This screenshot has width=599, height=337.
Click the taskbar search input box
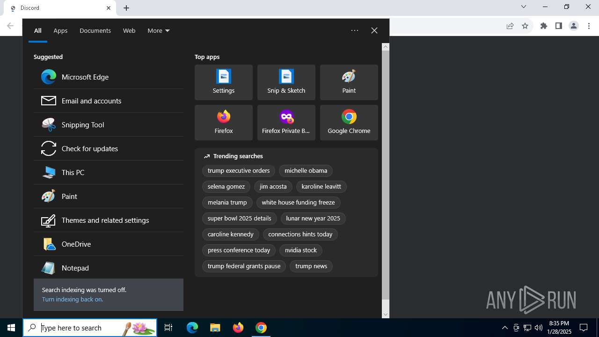point(90,328)
